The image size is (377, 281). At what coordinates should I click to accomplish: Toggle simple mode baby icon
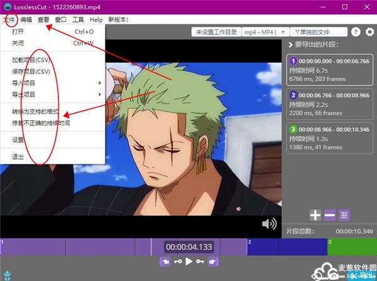(7, 275)
